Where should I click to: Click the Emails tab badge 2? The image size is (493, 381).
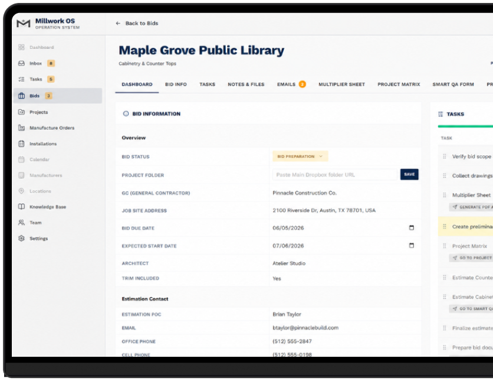click(302, 84)
